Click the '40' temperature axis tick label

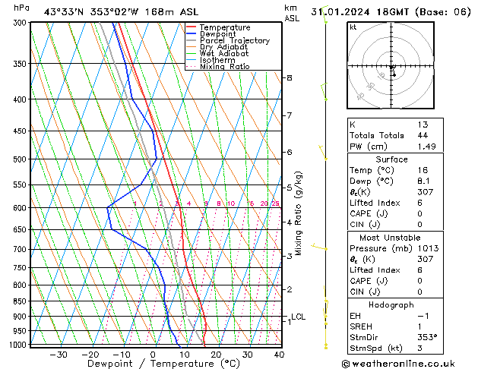coord(279,355)
